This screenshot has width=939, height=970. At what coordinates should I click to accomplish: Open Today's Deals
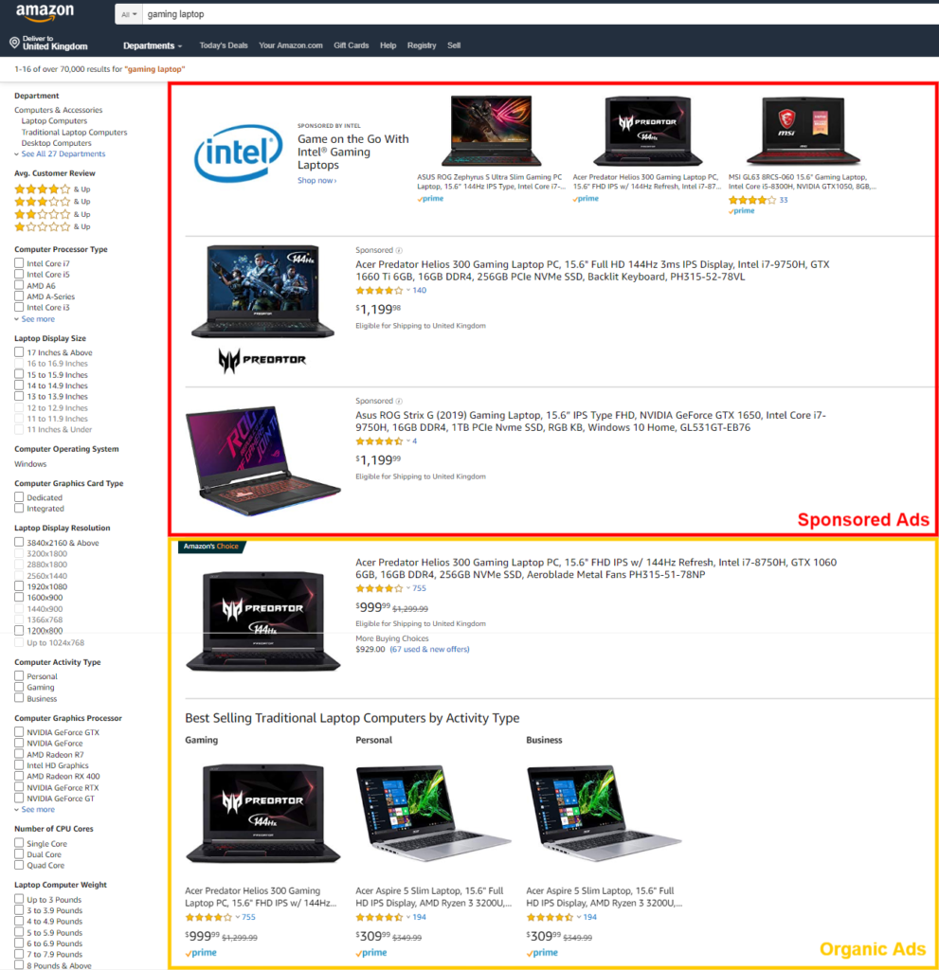pyautogui.click(x=224, y=45)
